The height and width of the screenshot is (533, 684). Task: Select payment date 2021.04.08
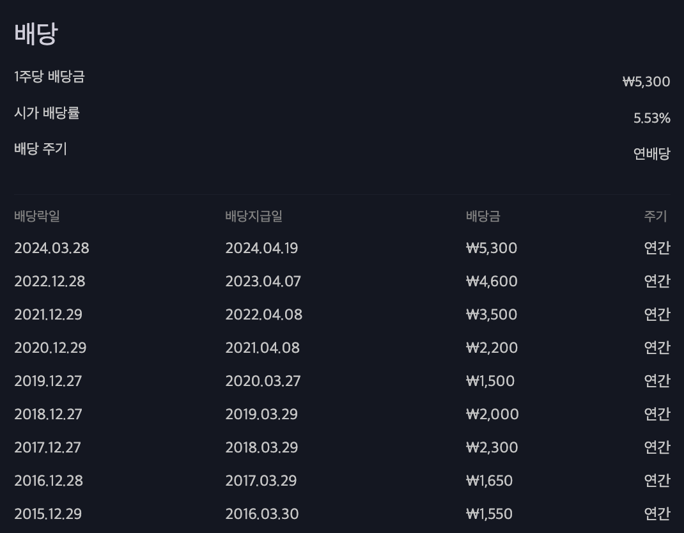pos(263,348)
